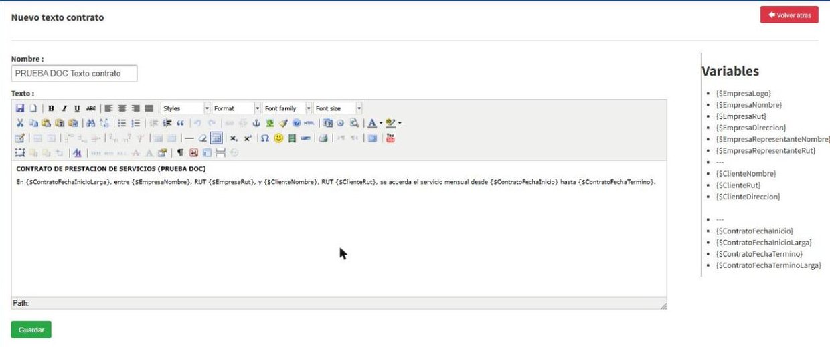This screenshot has height=347, width=830.
Task: Toggle bold formatting
Action: 51,108
